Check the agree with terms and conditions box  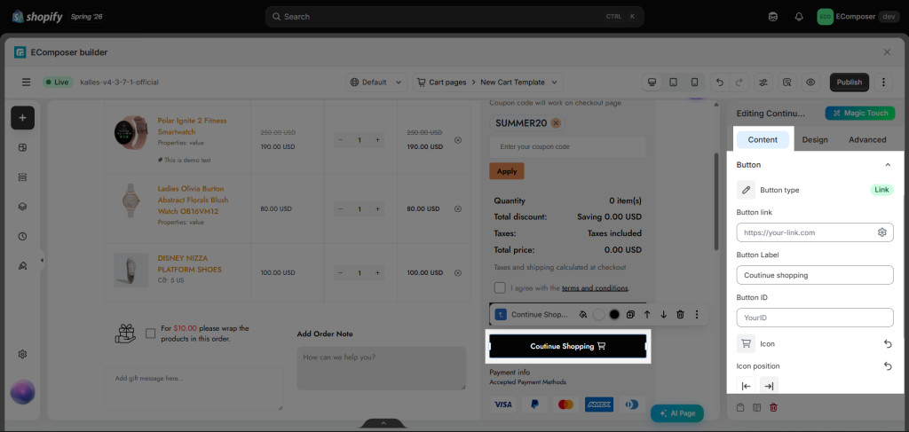500,287
